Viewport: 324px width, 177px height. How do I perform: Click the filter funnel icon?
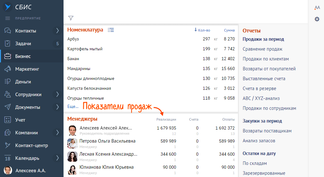click(71, 18)
